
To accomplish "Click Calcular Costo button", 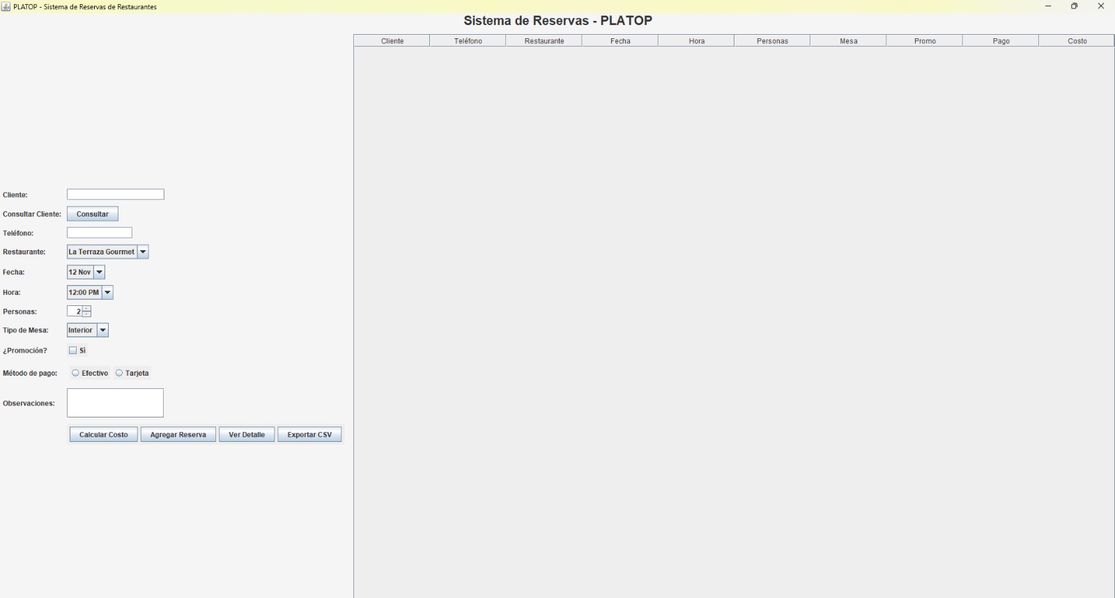I will click(104, 435).
